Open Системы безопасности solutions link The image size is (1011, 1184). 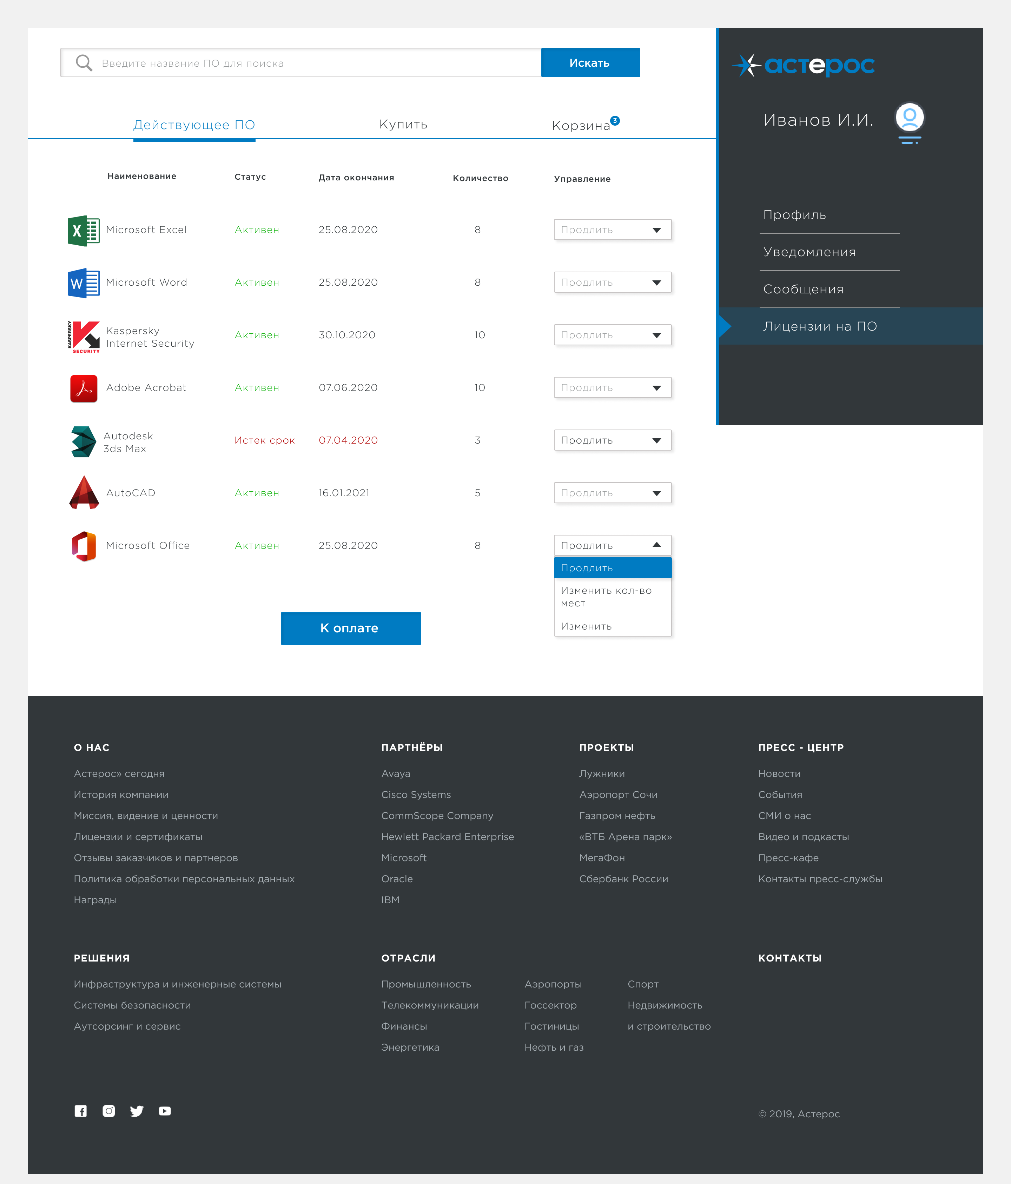point(132,1005)
